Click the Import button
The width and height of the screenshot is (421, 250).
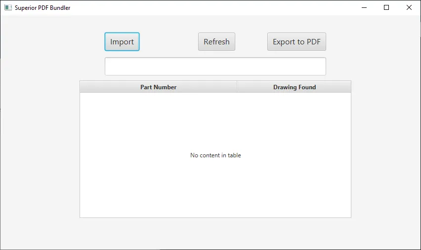(122, 41)
